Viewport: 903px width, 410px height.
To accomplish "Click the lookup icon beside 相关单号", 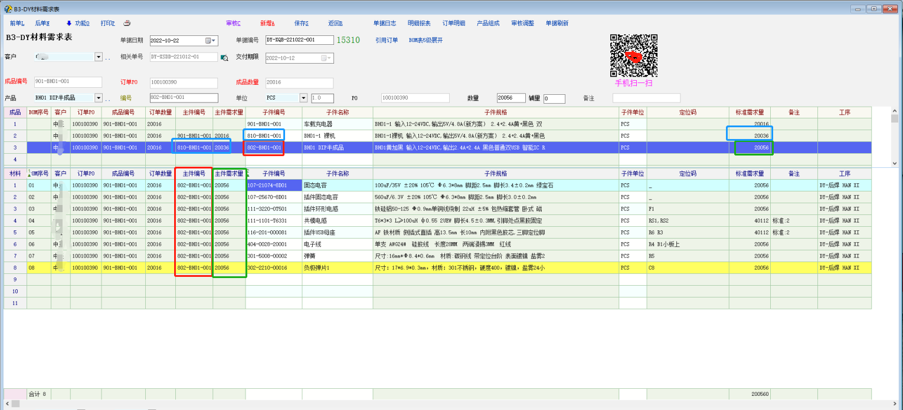I will coord(224,58).
